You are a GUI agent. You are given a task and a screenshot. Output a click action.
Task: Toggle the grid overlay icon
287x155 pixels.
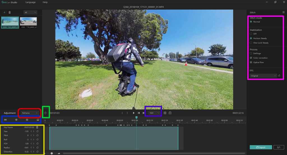165,113
